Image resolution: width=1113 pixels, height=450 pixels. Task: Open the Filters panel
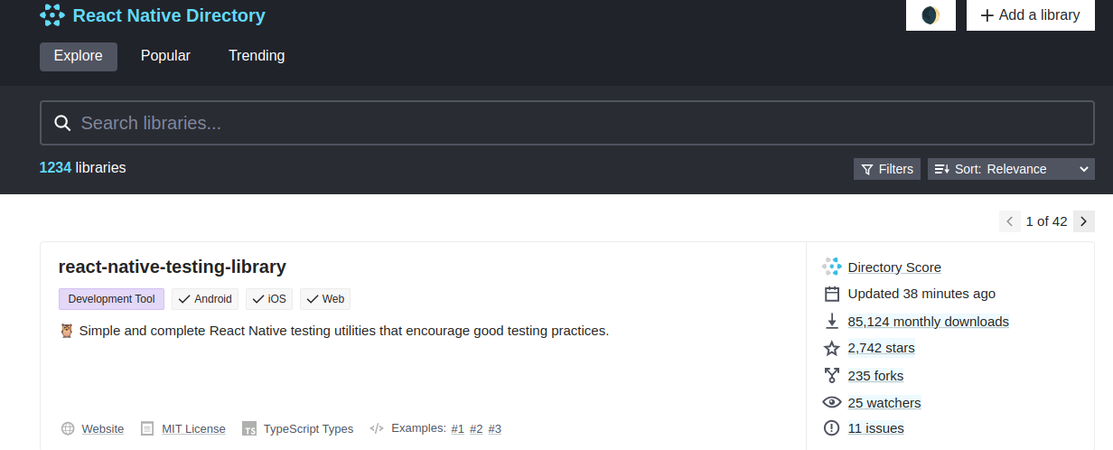coord(886,169)
